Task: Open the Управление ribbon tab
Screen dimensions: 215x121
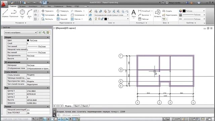Action: click(x=58, y=6)
